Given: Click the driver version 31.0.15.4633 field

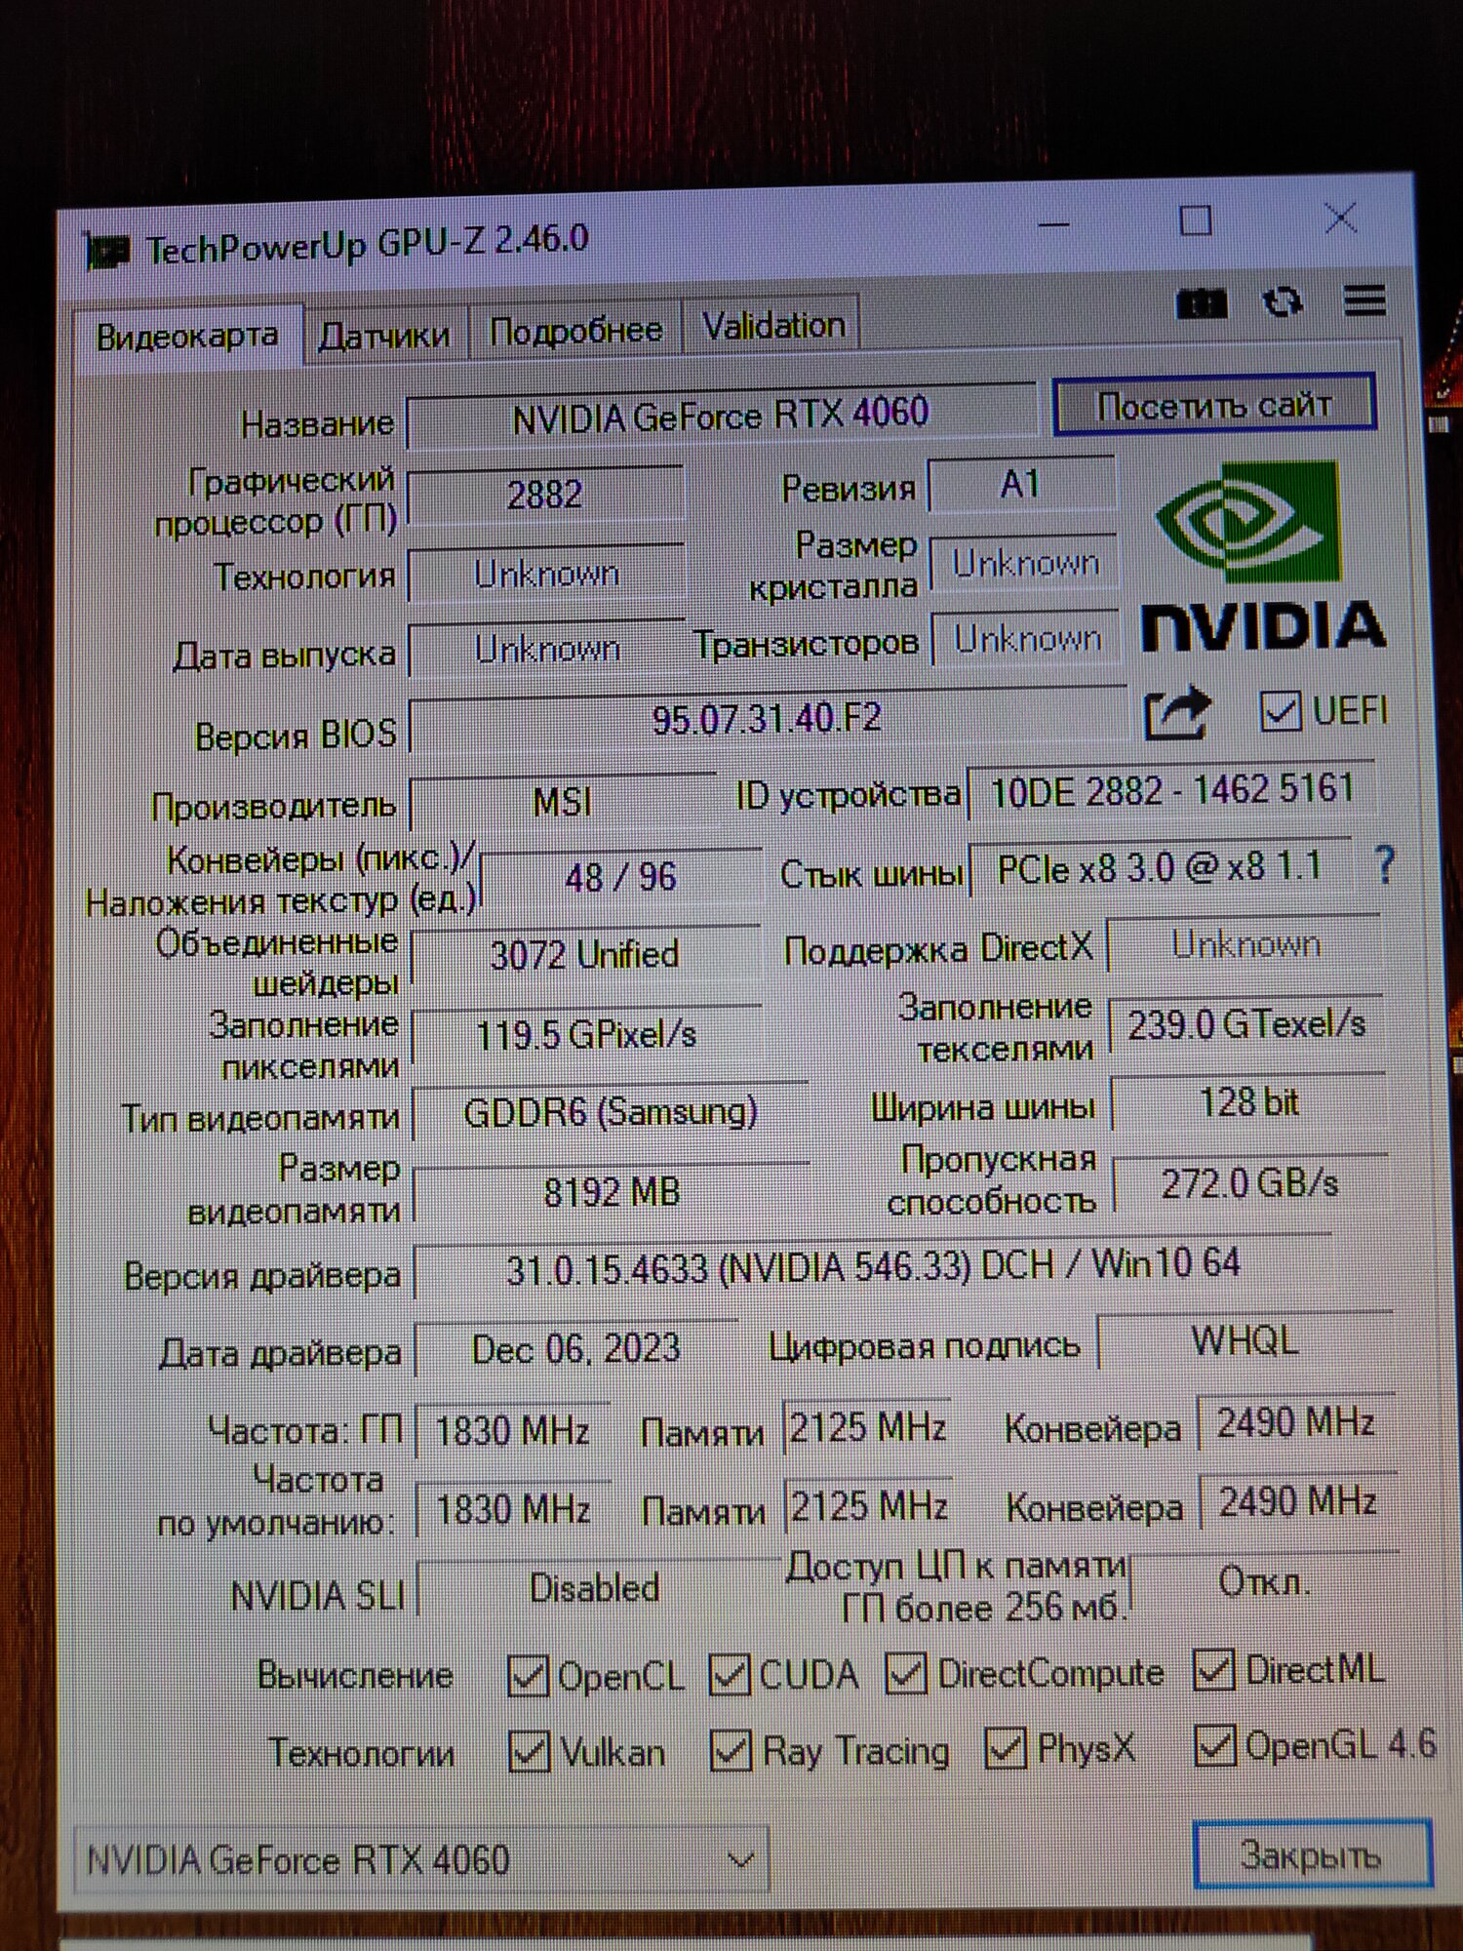Looking at the screenshot, I should (873, 1266).
